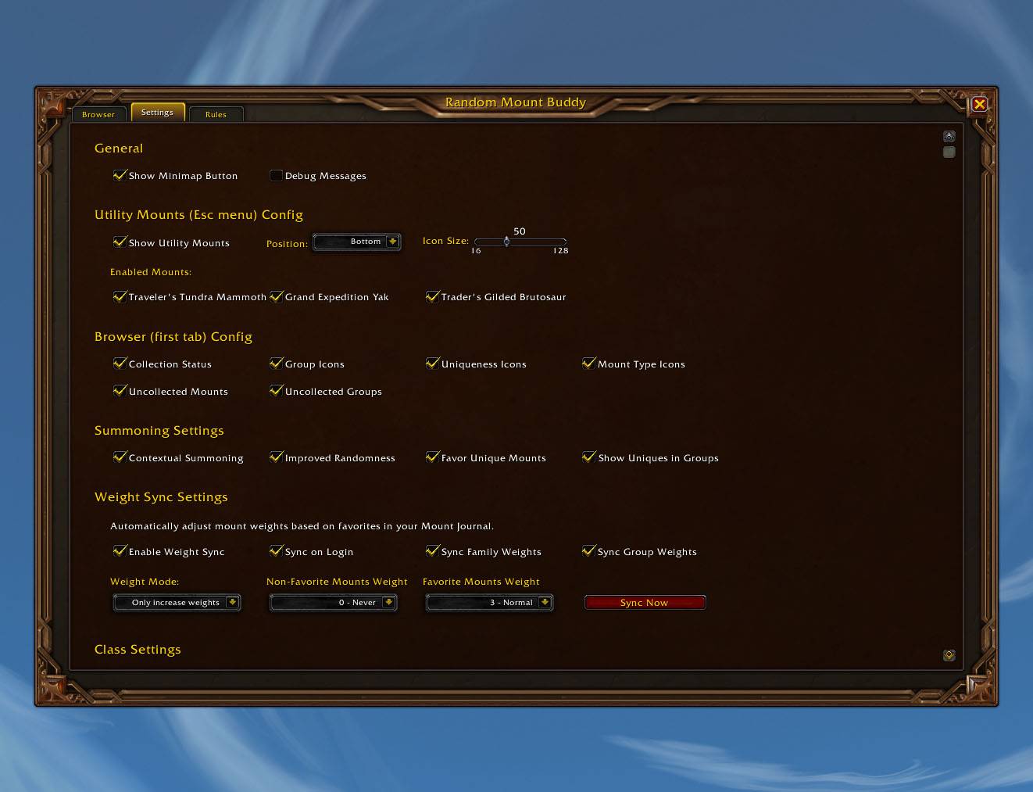Toggle Traveler's Tundra Mammoth mount
The height and width of the screenshot is (792, 1033).
(120, 296)
